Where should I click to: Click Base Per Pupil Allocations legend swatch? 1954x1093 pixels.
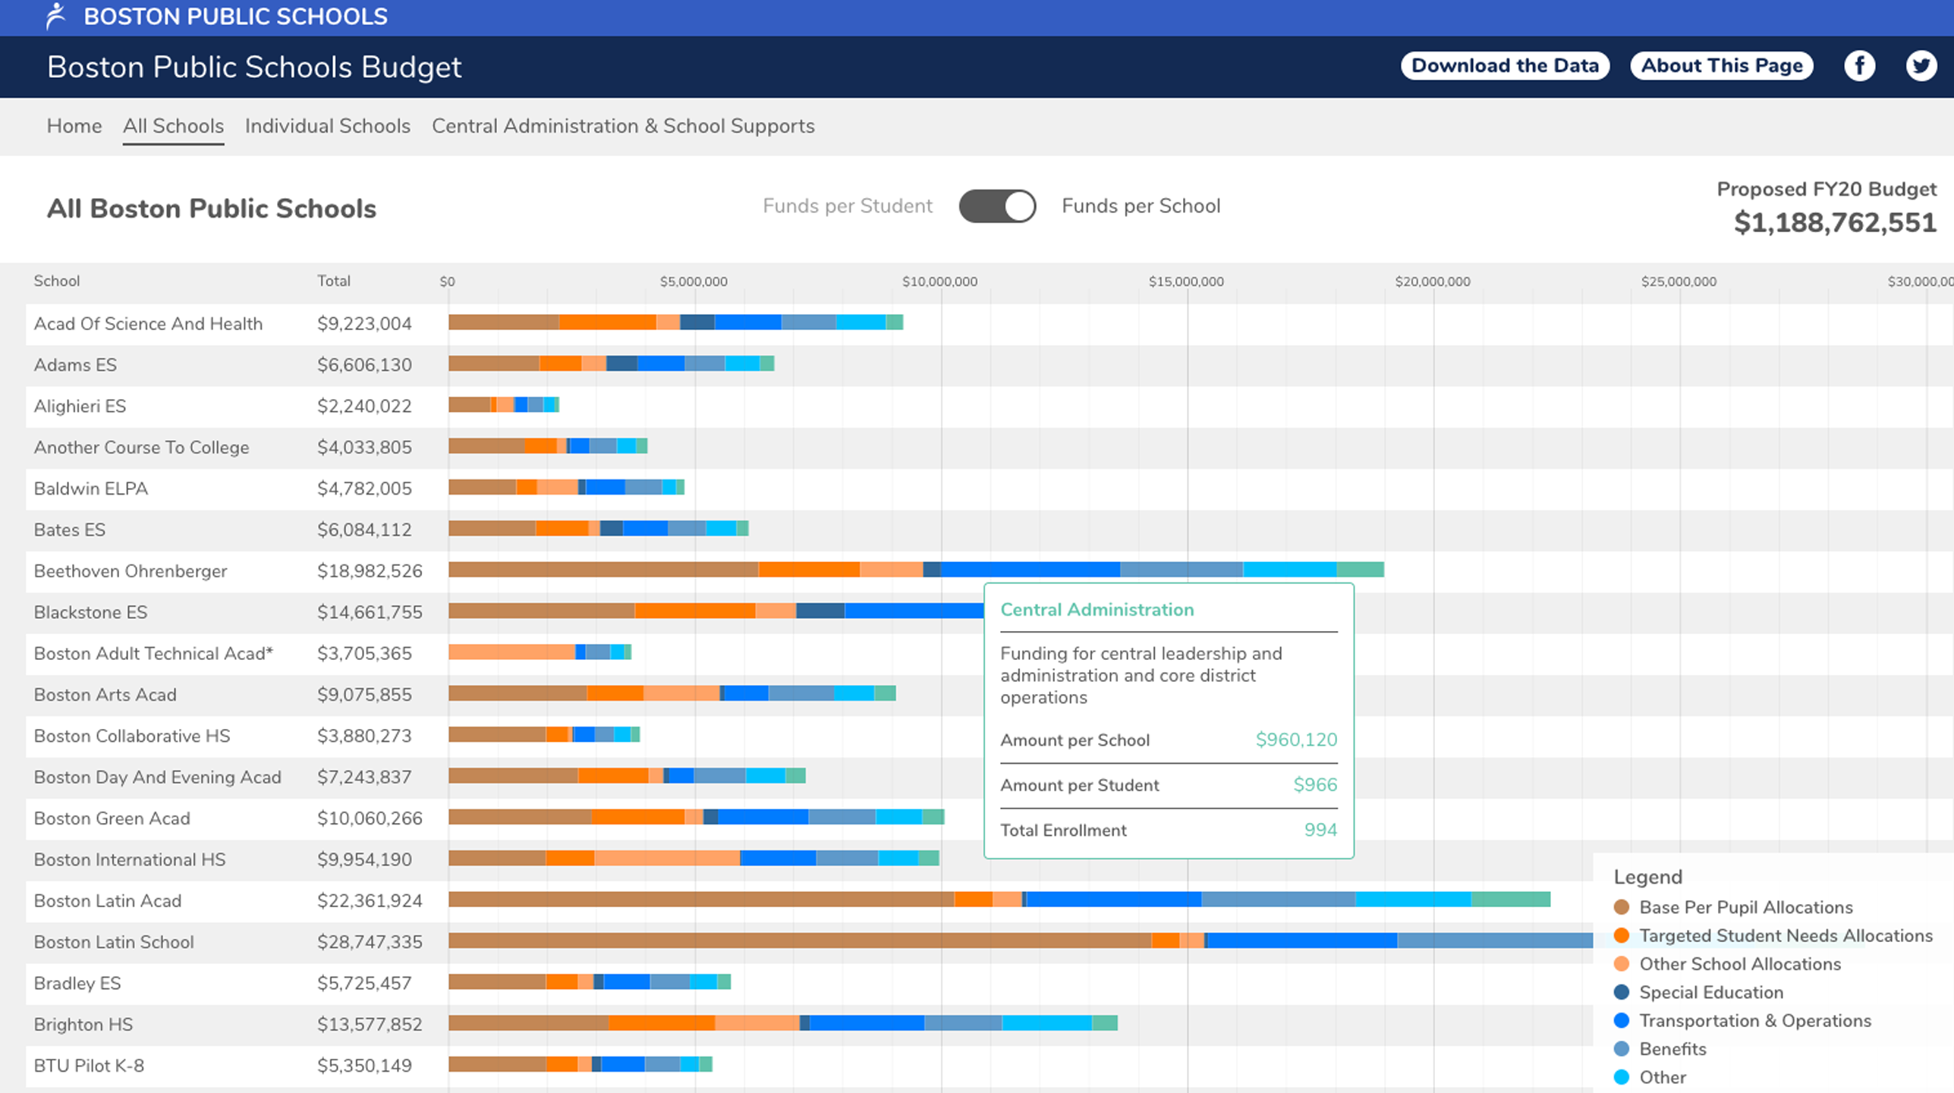click(x=1622, y=907)
